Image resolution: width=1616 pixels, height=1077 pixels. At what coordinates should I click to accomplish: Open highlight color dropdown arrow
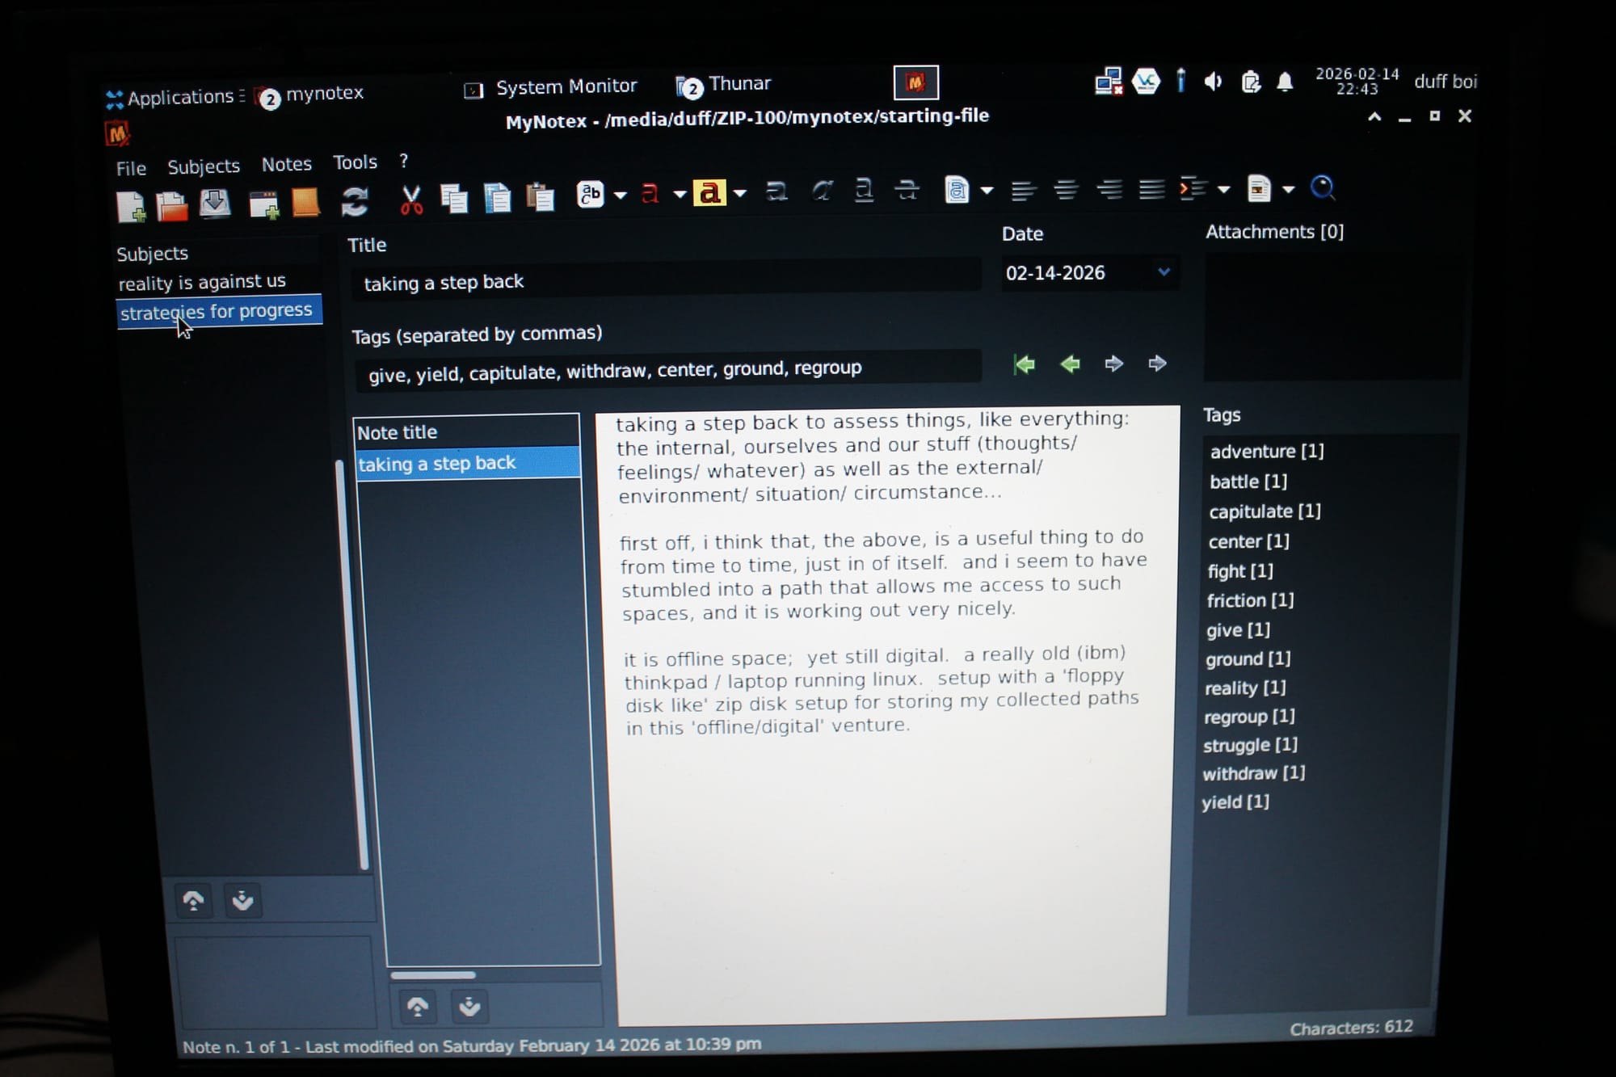[740, 193]
